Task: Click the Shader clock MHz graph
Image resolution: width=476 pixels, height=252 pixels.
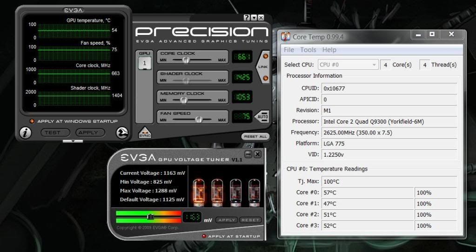Action: coord(74,98)
